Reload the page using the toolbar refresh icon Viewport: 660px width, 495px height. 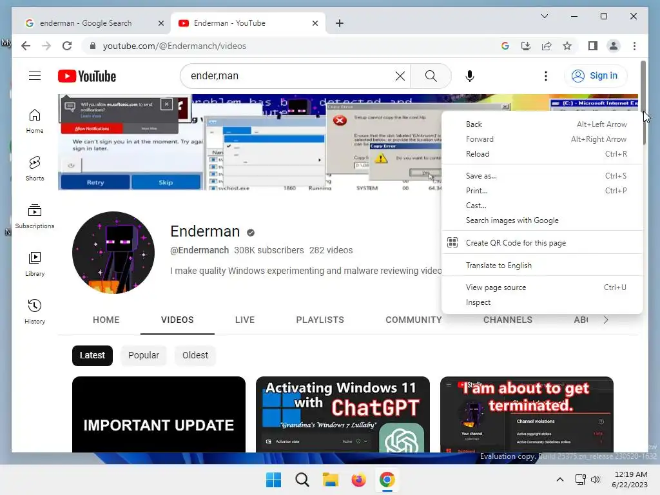[x=67, y=46]
